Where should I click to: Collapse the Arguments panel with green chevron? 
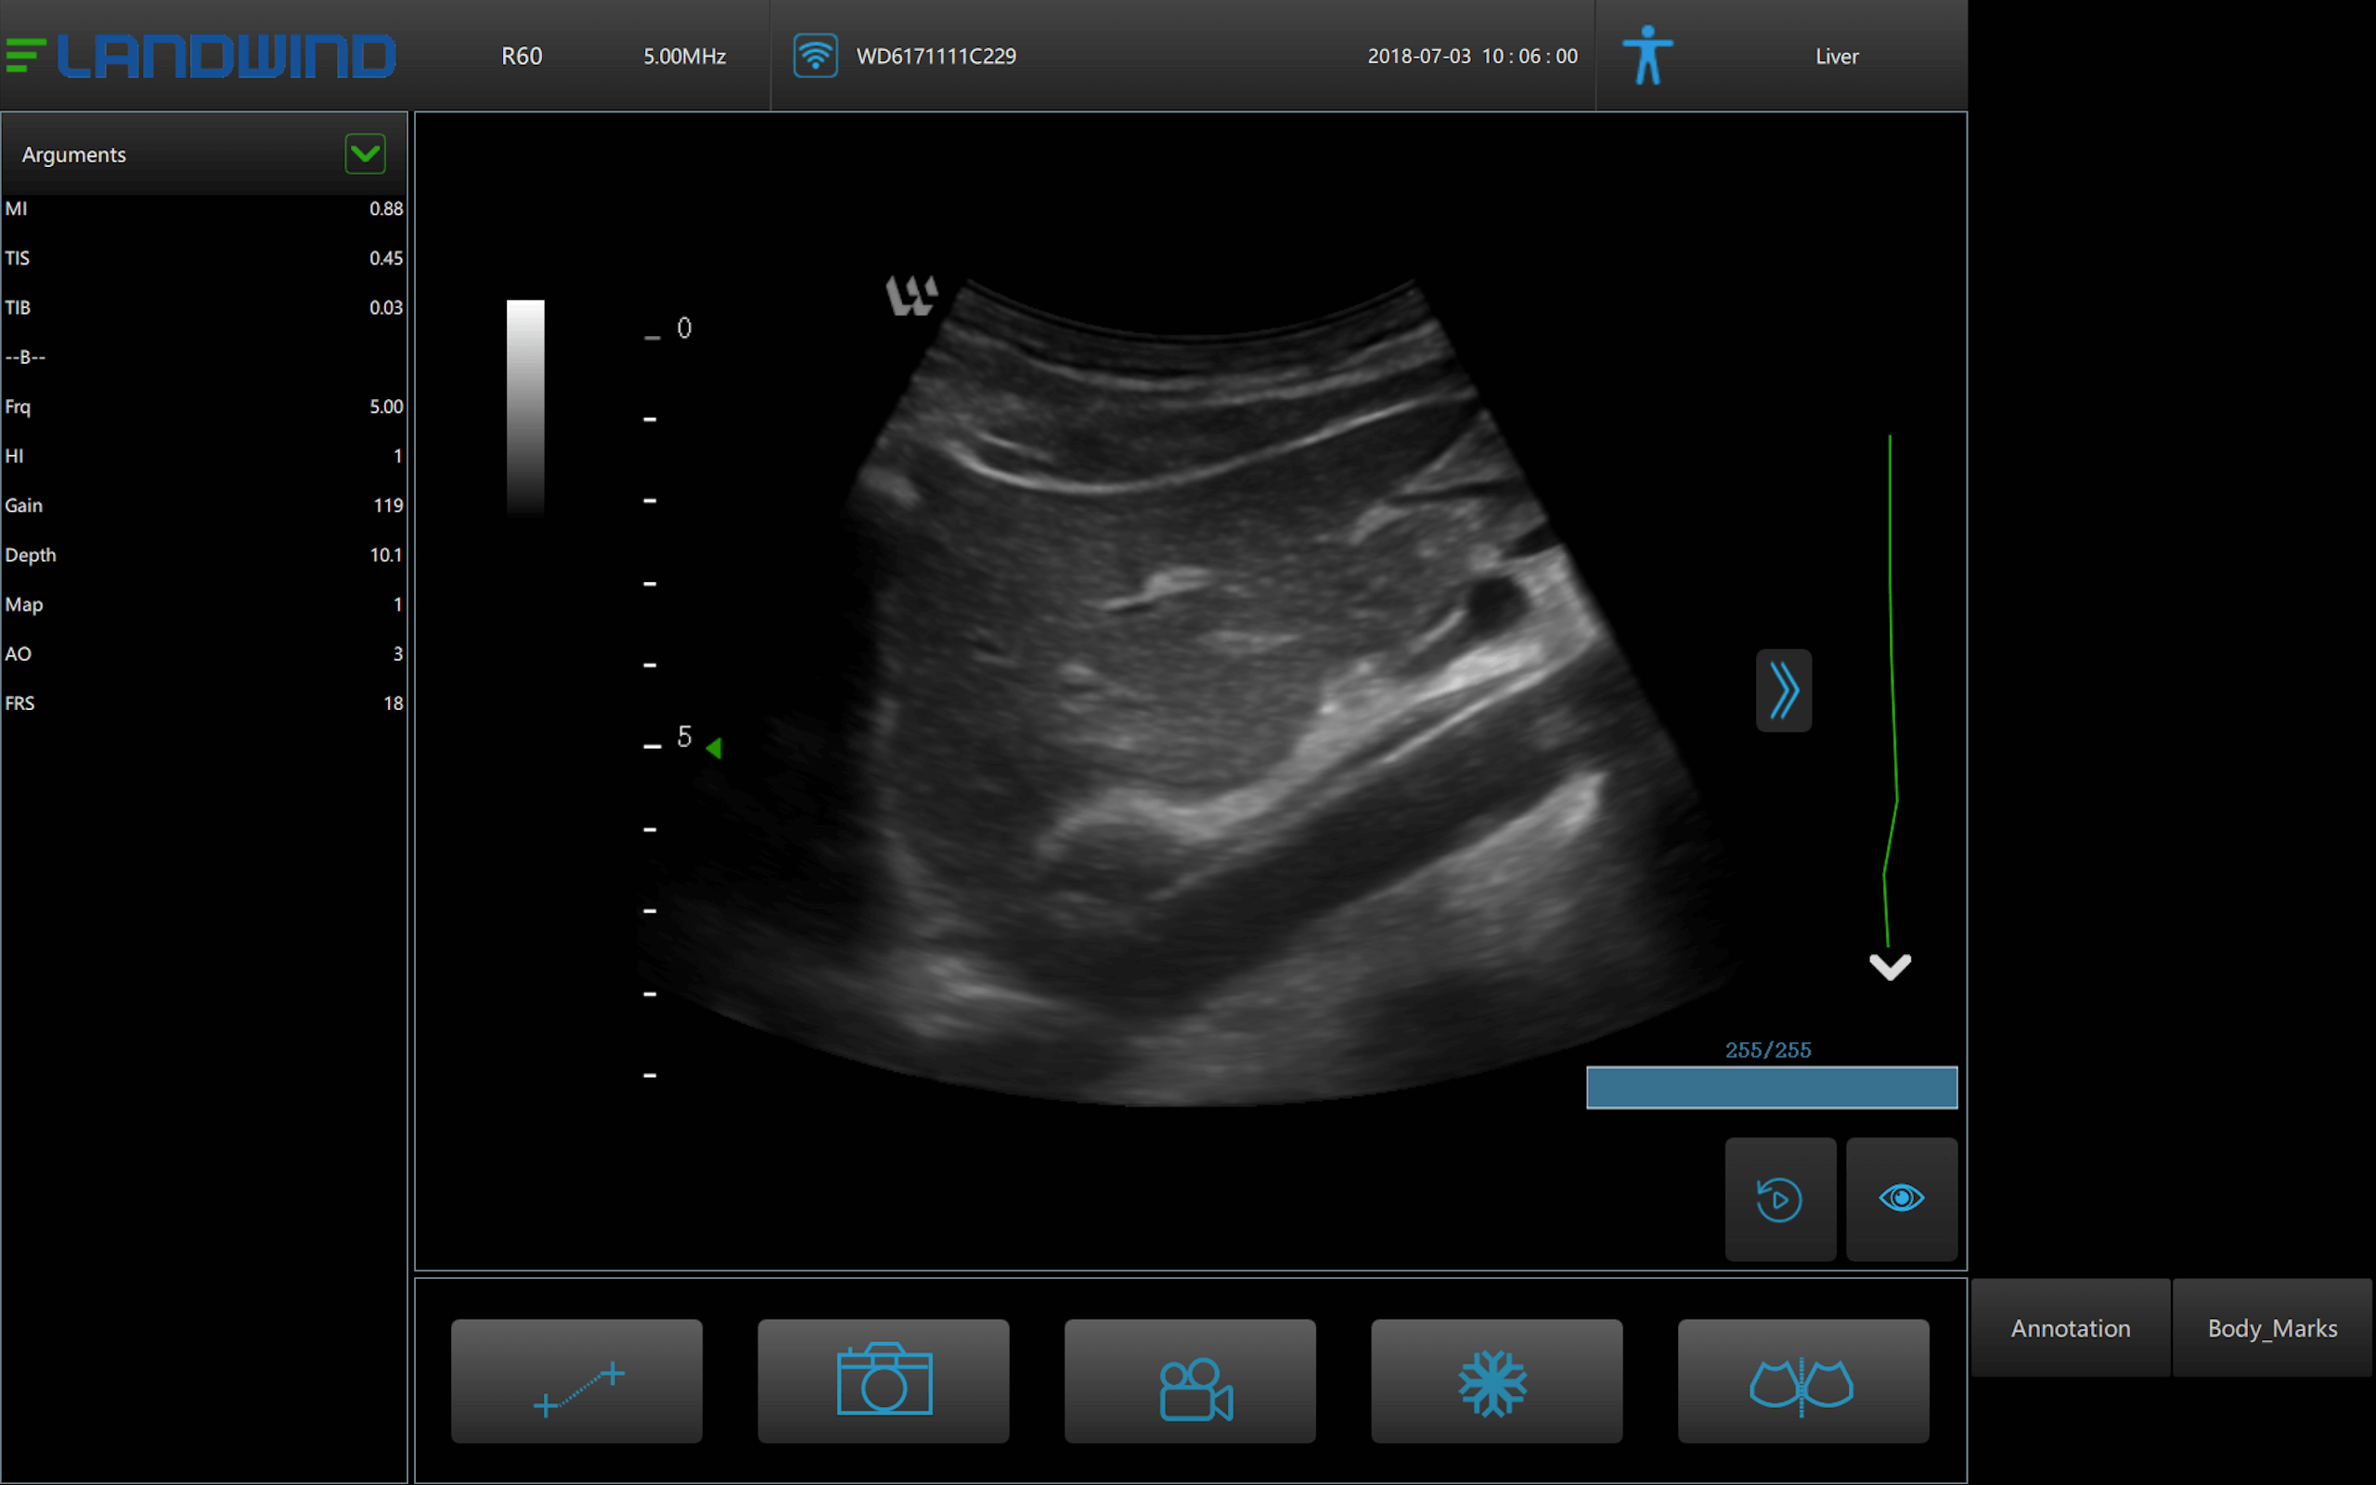pos(366,154)
